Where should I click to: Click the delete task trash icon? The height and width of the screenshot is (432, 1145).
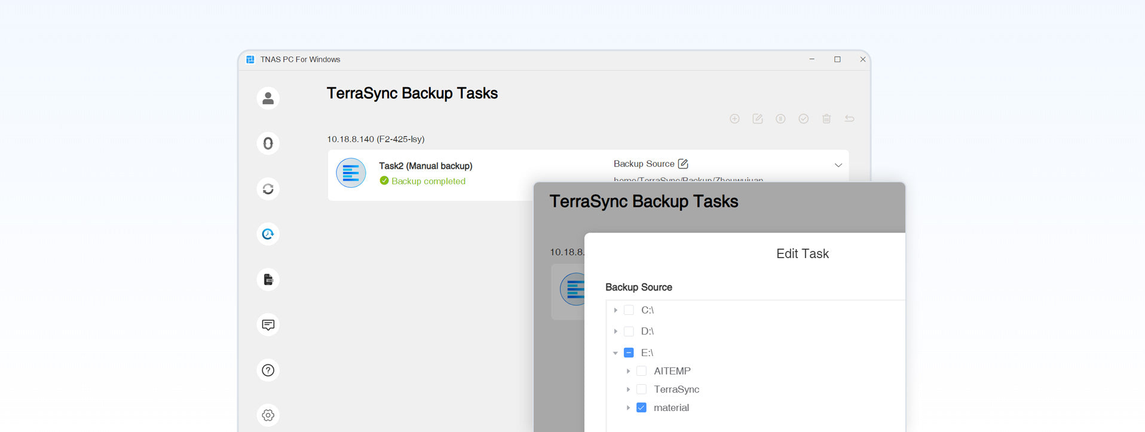(826, 119)
